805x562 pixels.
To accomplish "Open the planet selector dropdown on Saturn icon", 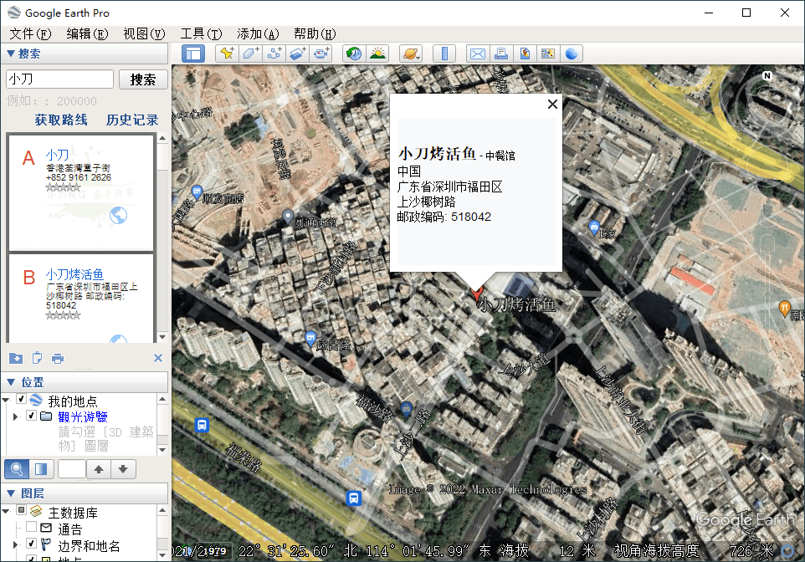I will pos(411,54).
